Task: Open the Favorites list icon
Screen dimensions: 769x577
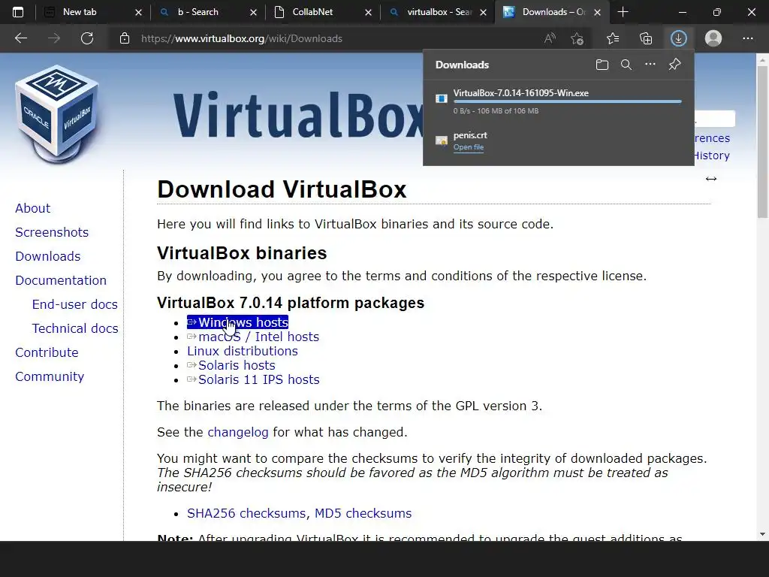Action: point(613,38)
